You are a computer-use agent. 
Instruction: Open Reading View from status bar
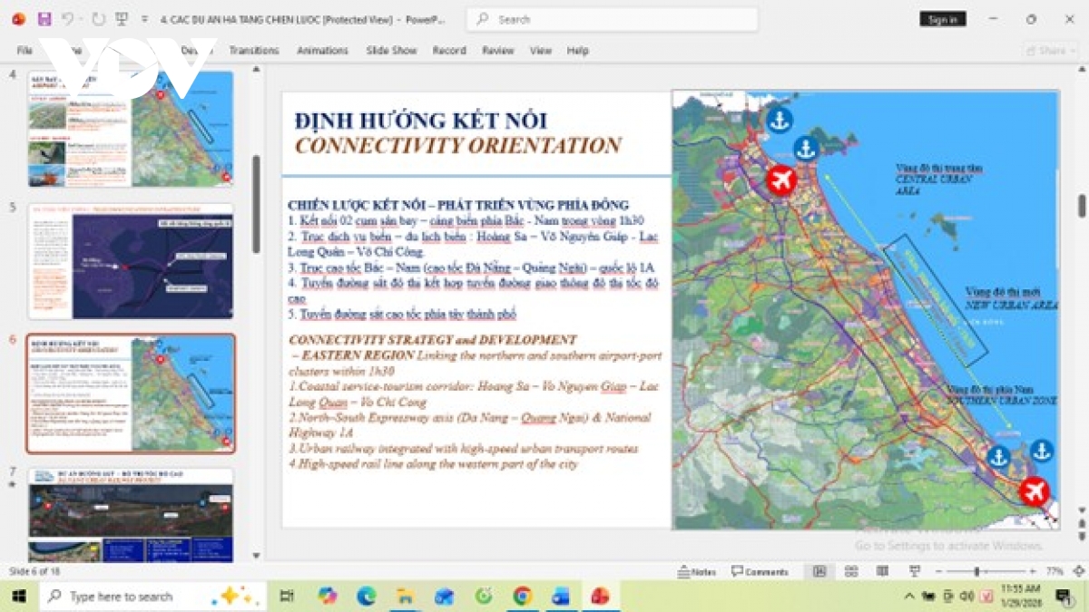coord(882,571)
